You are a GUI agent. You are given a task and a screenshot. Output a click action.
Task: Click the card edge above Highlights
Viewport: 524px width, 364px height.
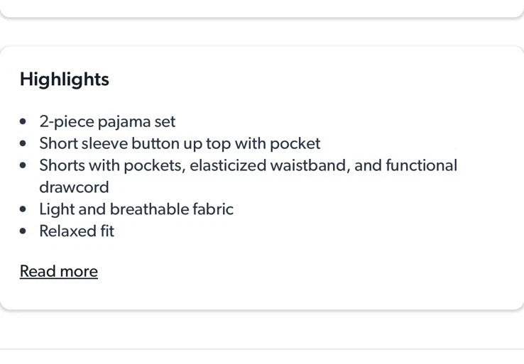click(x=262, y=18)
